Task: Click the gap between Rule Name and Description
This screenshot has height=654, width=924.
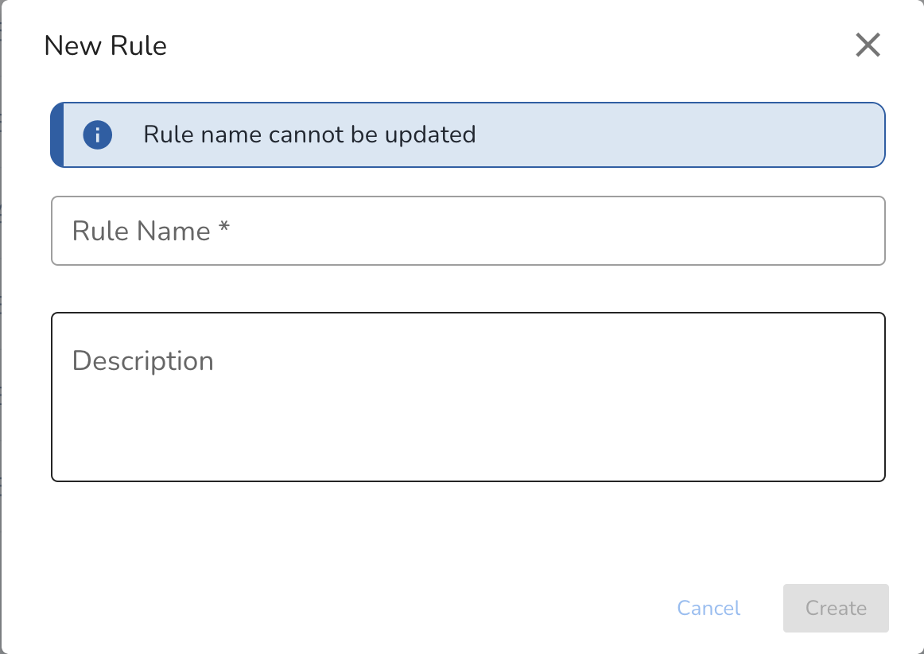Action: click(468, 289)
